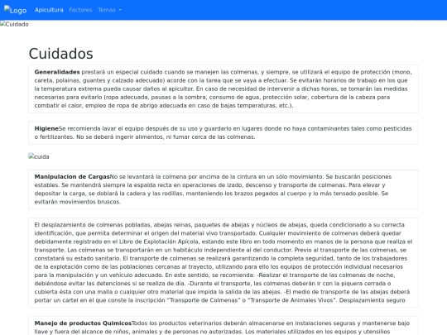Viewport: 447px width, 335px height.
Task: Select the Manejo de productos Quimicos label
Action: coord(83,323)
